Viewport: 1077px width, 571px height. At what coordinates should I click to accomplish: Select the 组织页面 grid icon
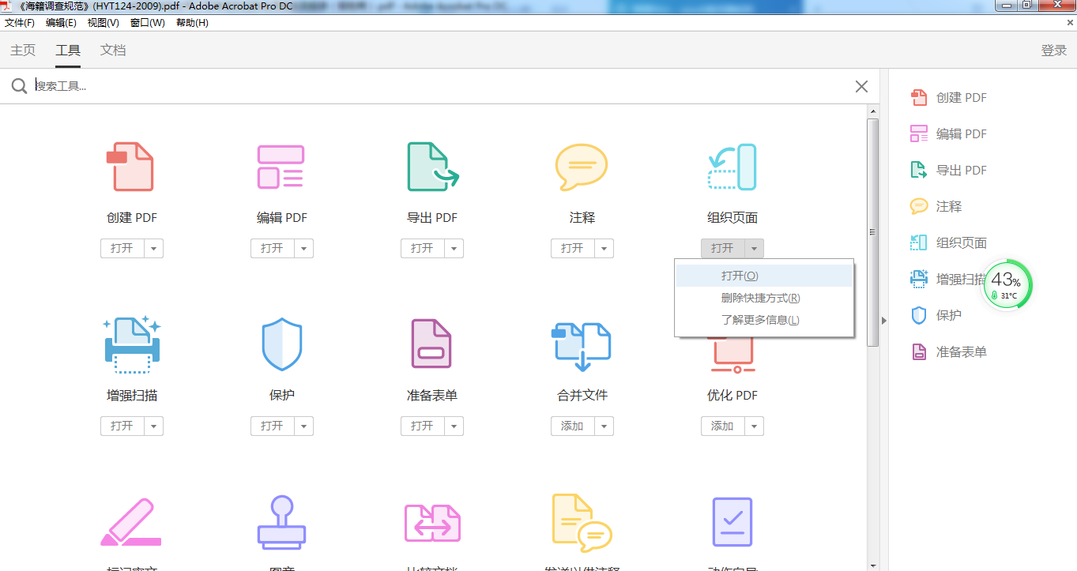(x=732, y=167)
